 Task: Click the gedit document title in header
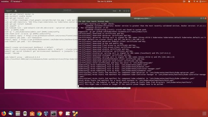[67, 10]
